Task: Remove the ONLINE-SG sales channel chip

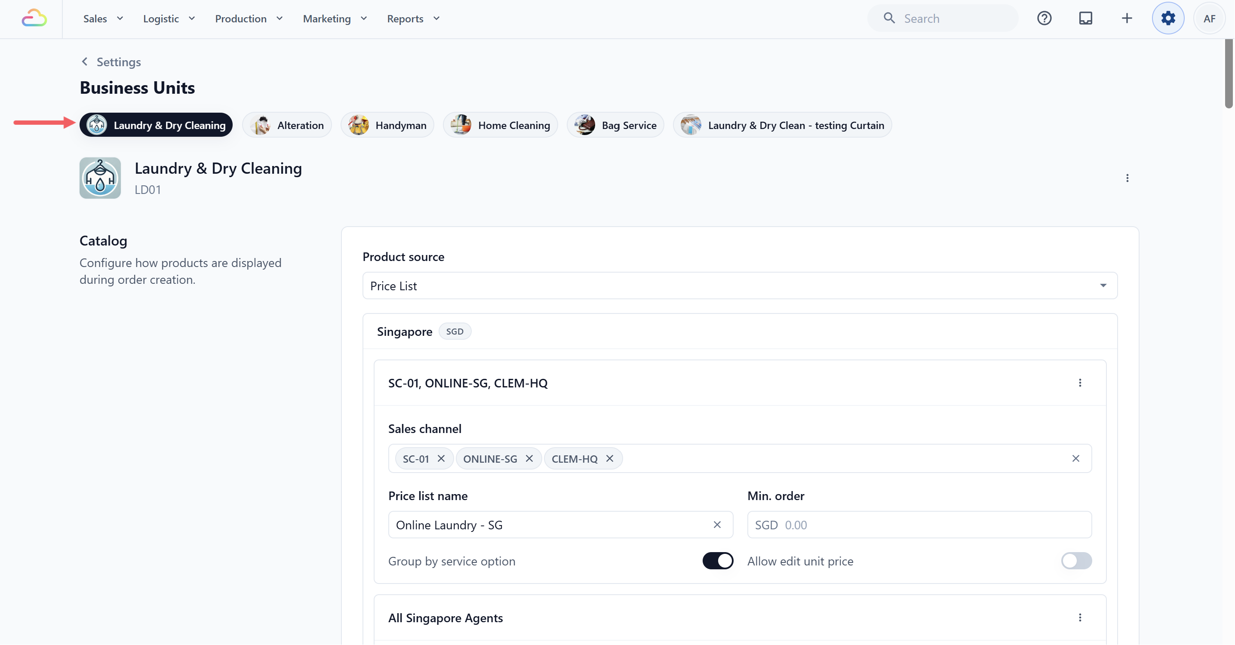Action: (529, 458)
